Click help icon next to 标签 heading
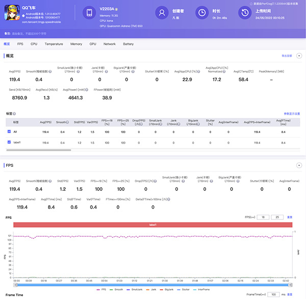Viewport: 306px width, 299px height. (13, 113)
